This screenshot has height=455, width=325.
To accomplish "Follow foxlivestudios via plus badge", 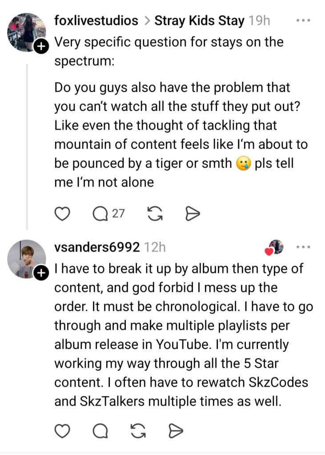I will click(x=40, y=47).
